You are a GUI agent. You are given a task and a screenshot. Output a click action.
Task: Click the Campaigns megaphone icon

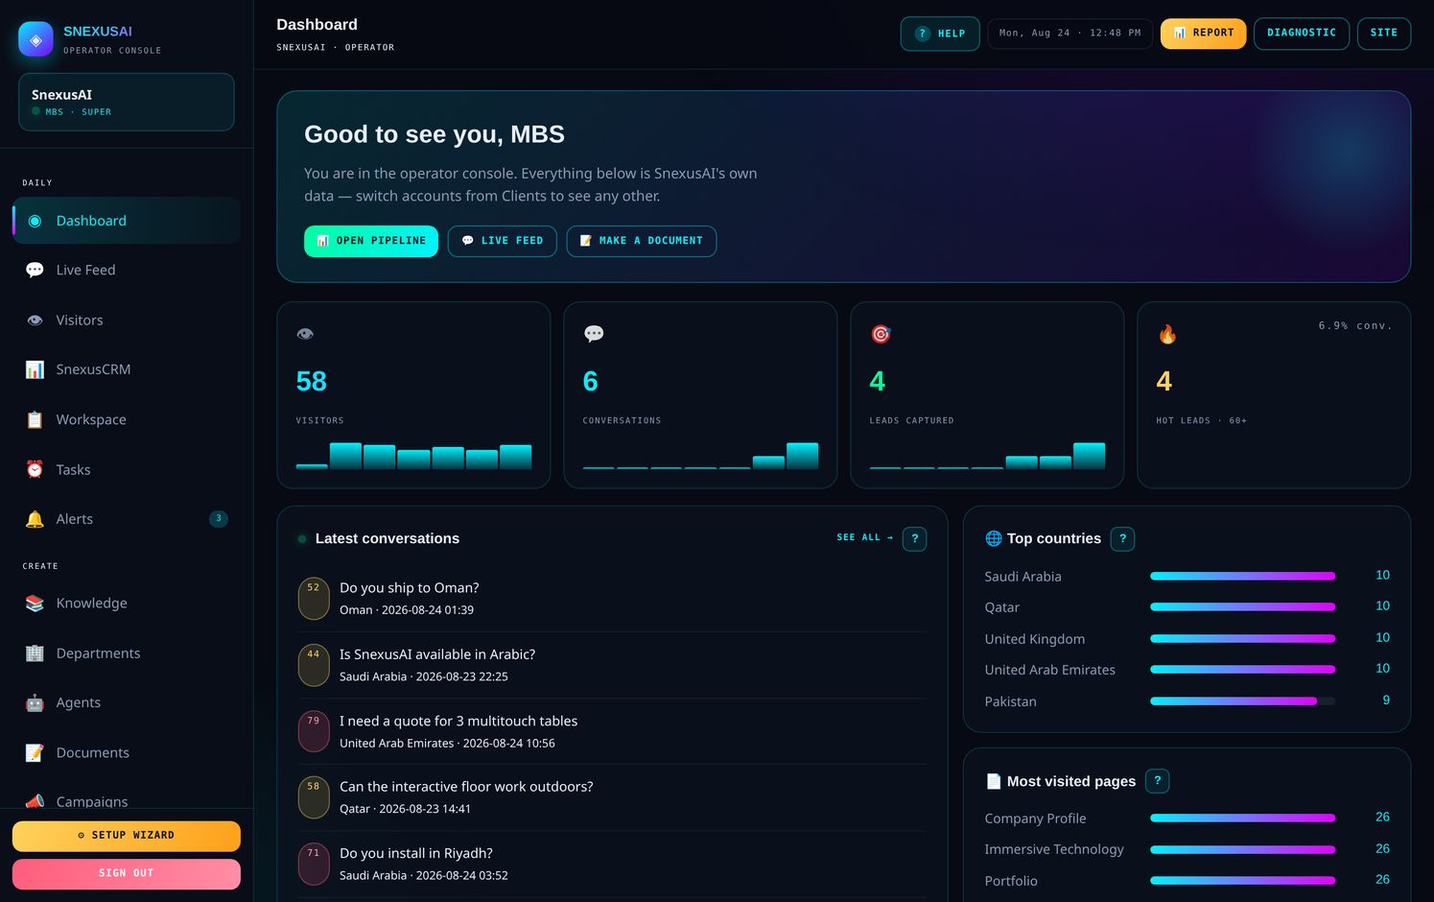pos(35,801)
